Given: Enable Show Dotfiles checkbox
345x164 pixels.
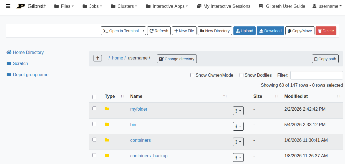Looking at the screenshot, I should 241,75.
